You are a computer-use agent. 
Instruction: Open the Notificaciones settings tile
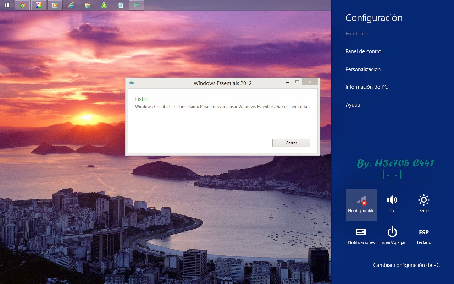[x=361, y=237]
